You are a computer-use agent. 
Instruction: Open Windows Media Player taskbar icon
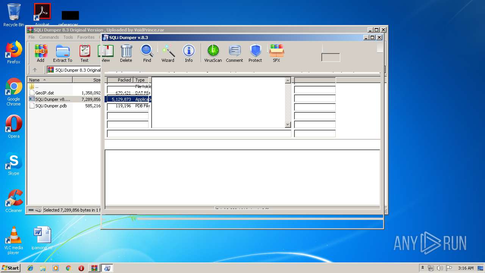[56, 268]
